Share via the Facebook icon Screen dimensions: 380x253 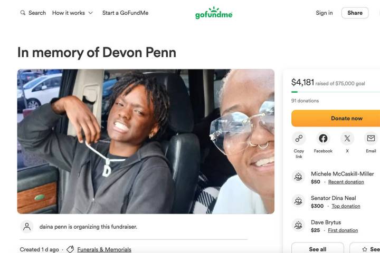click(x=323, y=139)
